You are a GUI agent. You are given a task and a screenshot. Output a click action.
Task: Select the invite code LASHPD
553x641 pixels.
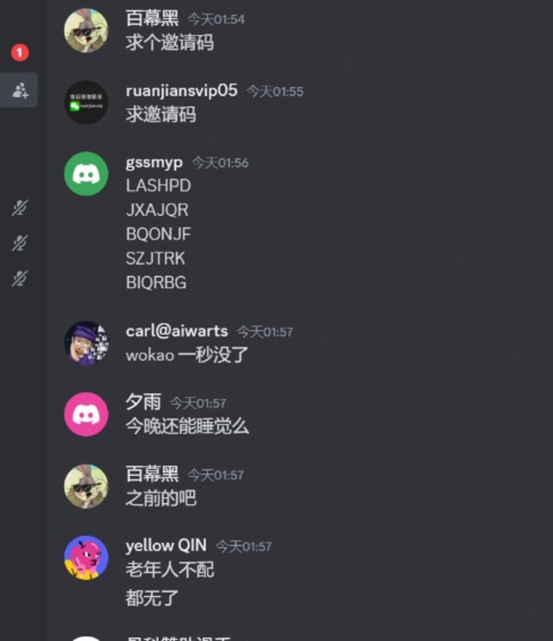pos(158,186)
